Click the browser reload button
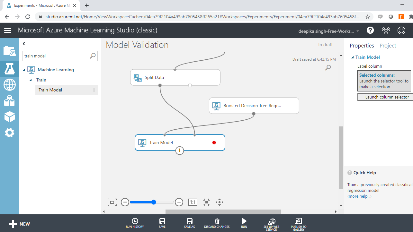This screenshot has width=413, height=232. click(x=28, y=17)
